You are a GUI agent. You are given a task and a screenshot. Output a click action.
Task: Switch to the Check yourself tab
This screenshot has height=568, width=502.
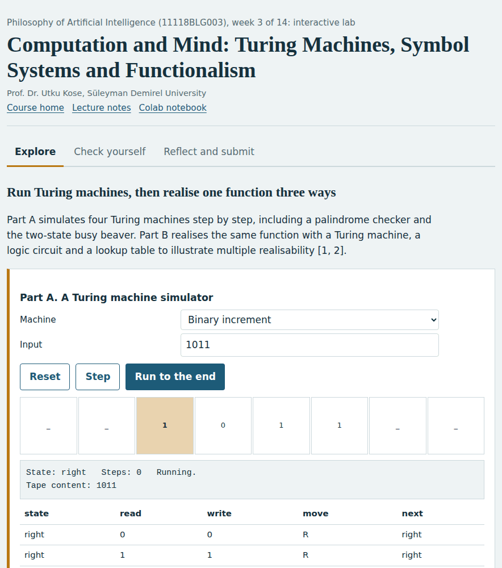click(110, 152)
